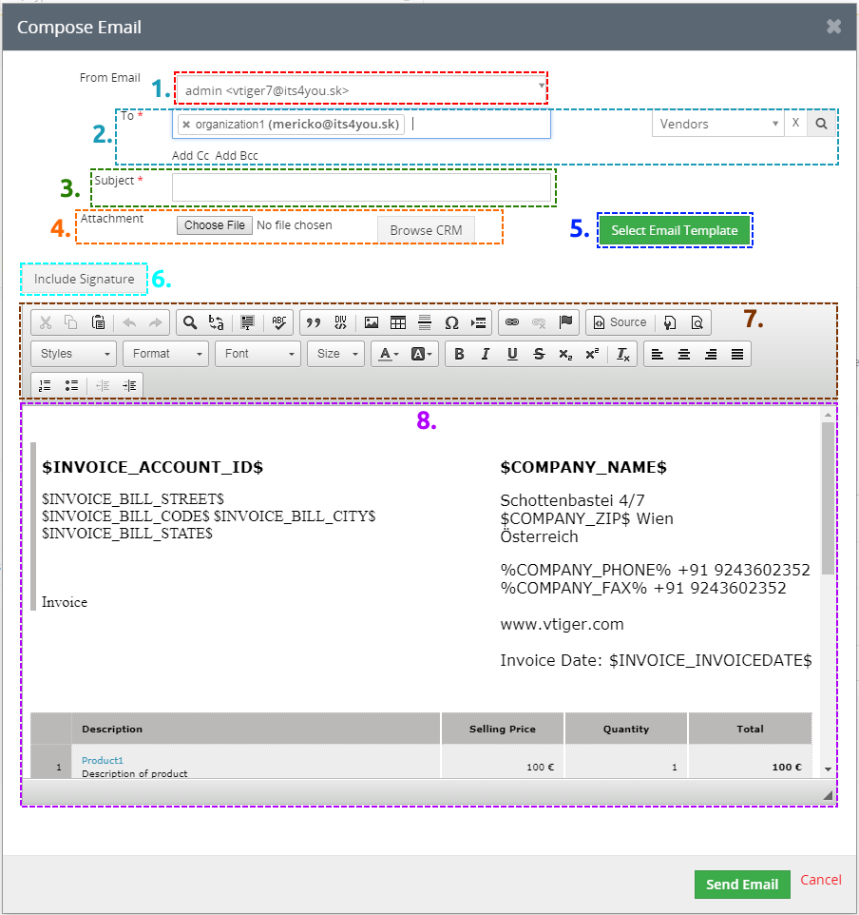Viewport: 859px width, 915px height.
Task: Click the Insert Link icon
Action: pyautogui.click(x=512, y=322)
